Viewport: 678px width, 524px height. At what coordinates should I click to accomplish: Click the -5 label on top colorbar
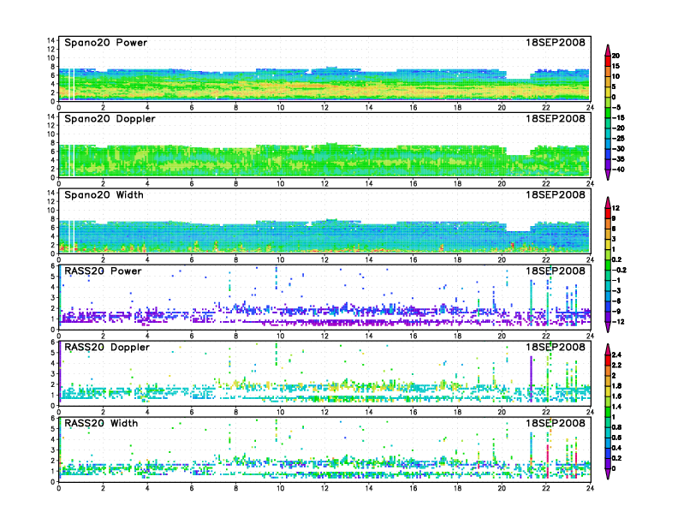(616, 107)
